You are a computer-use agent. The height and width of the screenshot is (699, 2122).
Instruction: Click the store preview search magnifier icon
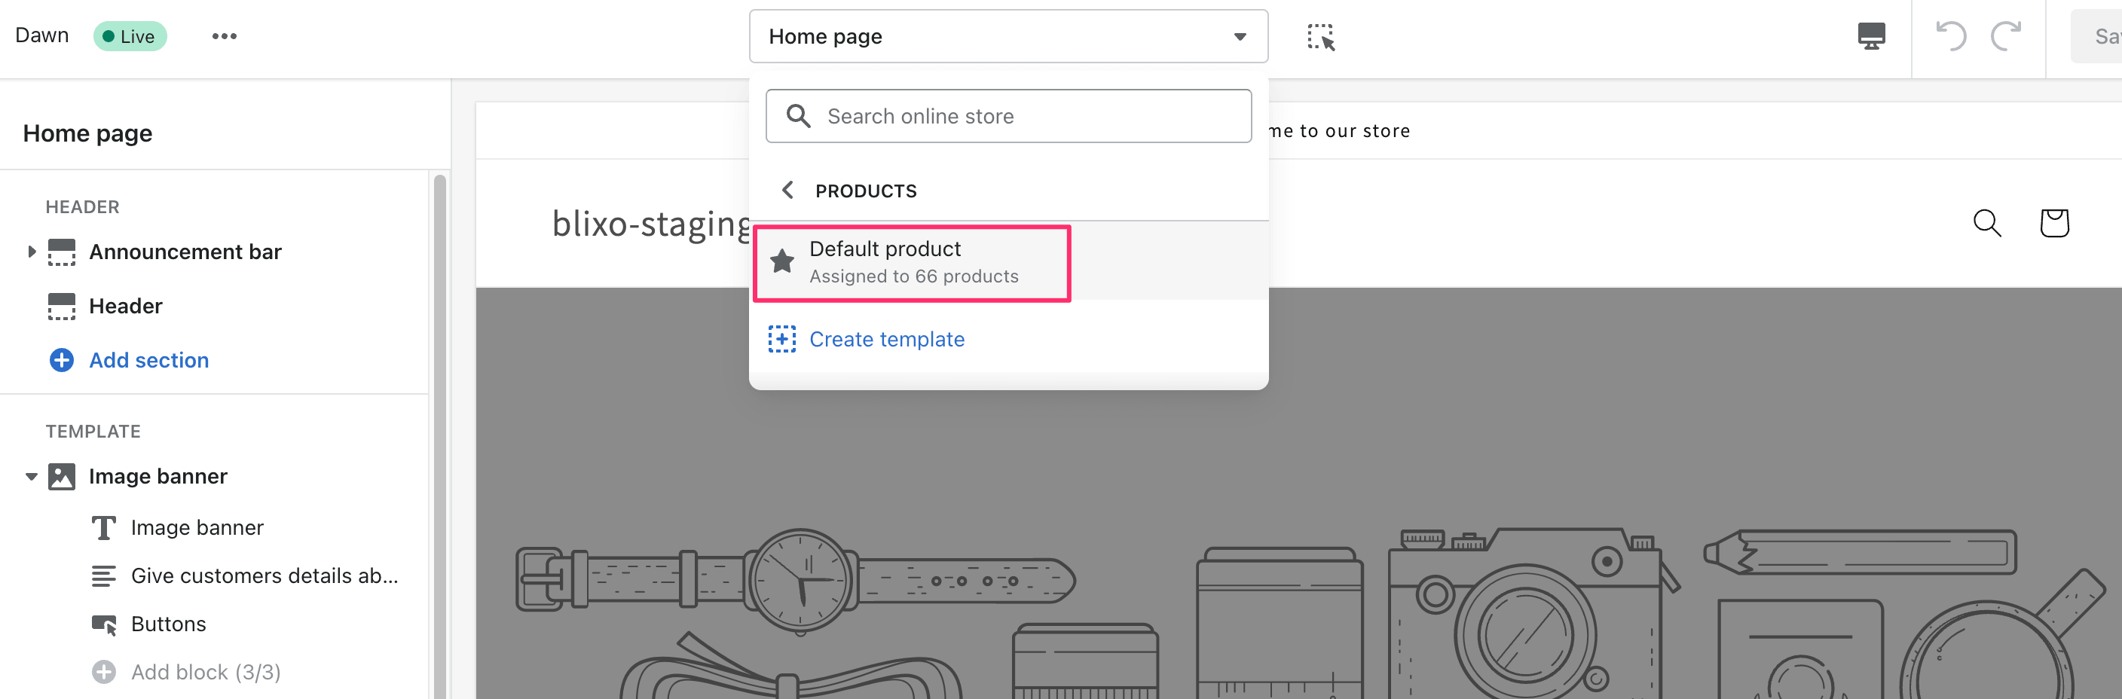pyautogui.click(x=1987, y=222)
